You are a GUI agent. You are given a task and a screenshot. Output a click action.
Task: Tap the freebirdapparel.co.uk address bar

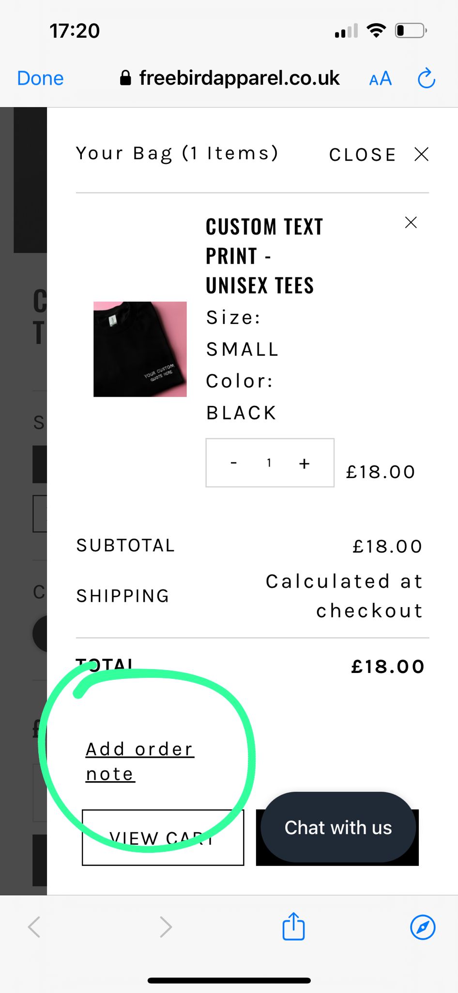click(x=230, y=78)
